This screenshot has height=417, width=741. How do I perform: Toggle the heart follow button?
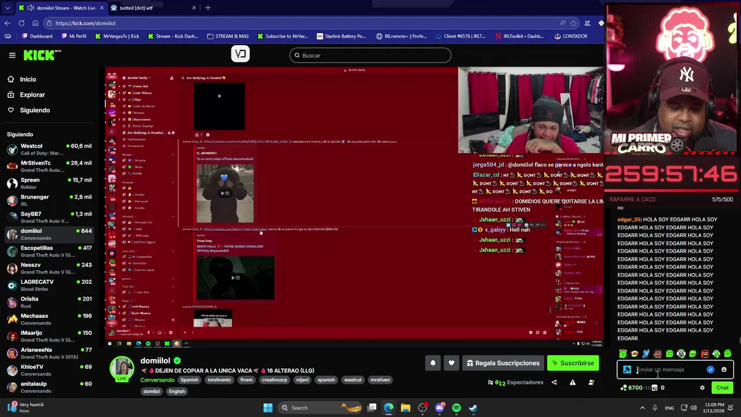point(452,363)
